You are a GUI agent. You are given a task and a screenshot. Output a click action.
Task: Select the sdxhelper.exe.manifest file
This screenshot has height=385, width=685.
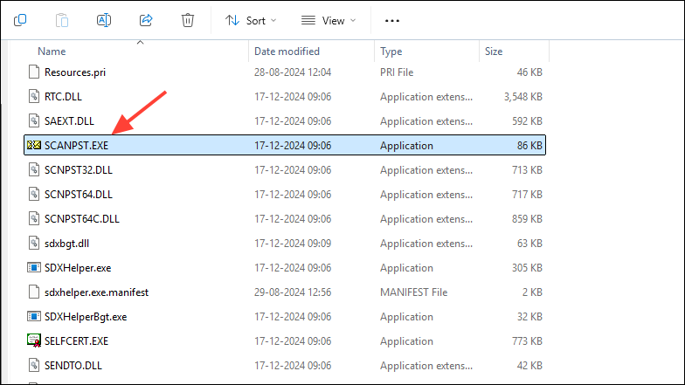(x=95, y=292)
